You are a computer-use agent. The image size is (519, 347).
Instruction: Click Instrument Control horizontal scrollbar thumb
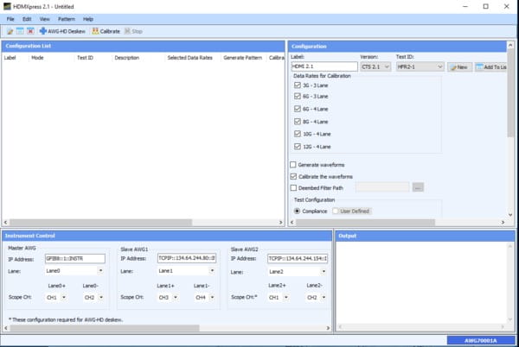[x=105, y=328]
